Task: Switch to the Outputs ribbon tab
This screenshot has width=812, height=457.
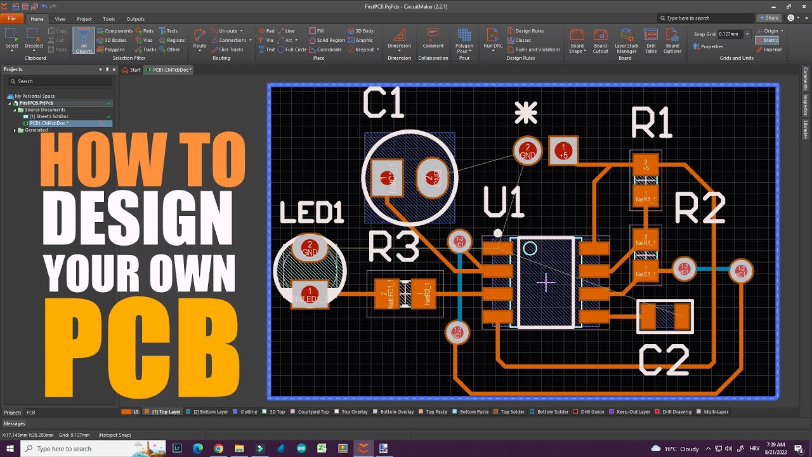Action: tap(136, 19)
